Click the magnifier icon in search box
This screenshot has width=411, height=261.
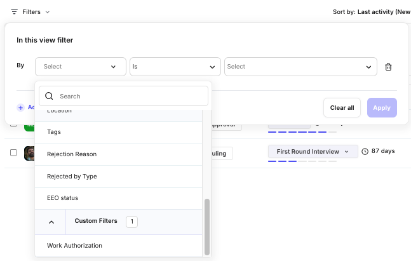click(x=49, y=97)
